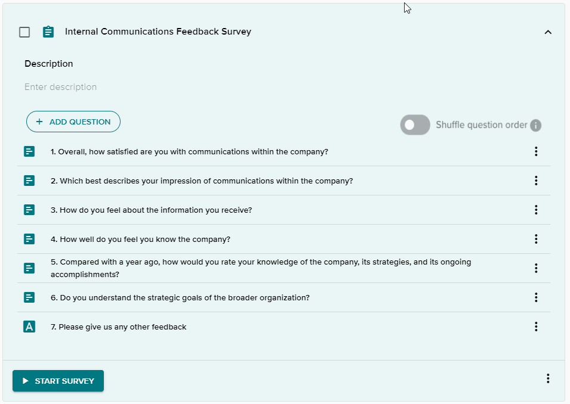Open the three-dot menu for question 7
The width and height of the screenshot is (570, 404).
click(536, 327)
